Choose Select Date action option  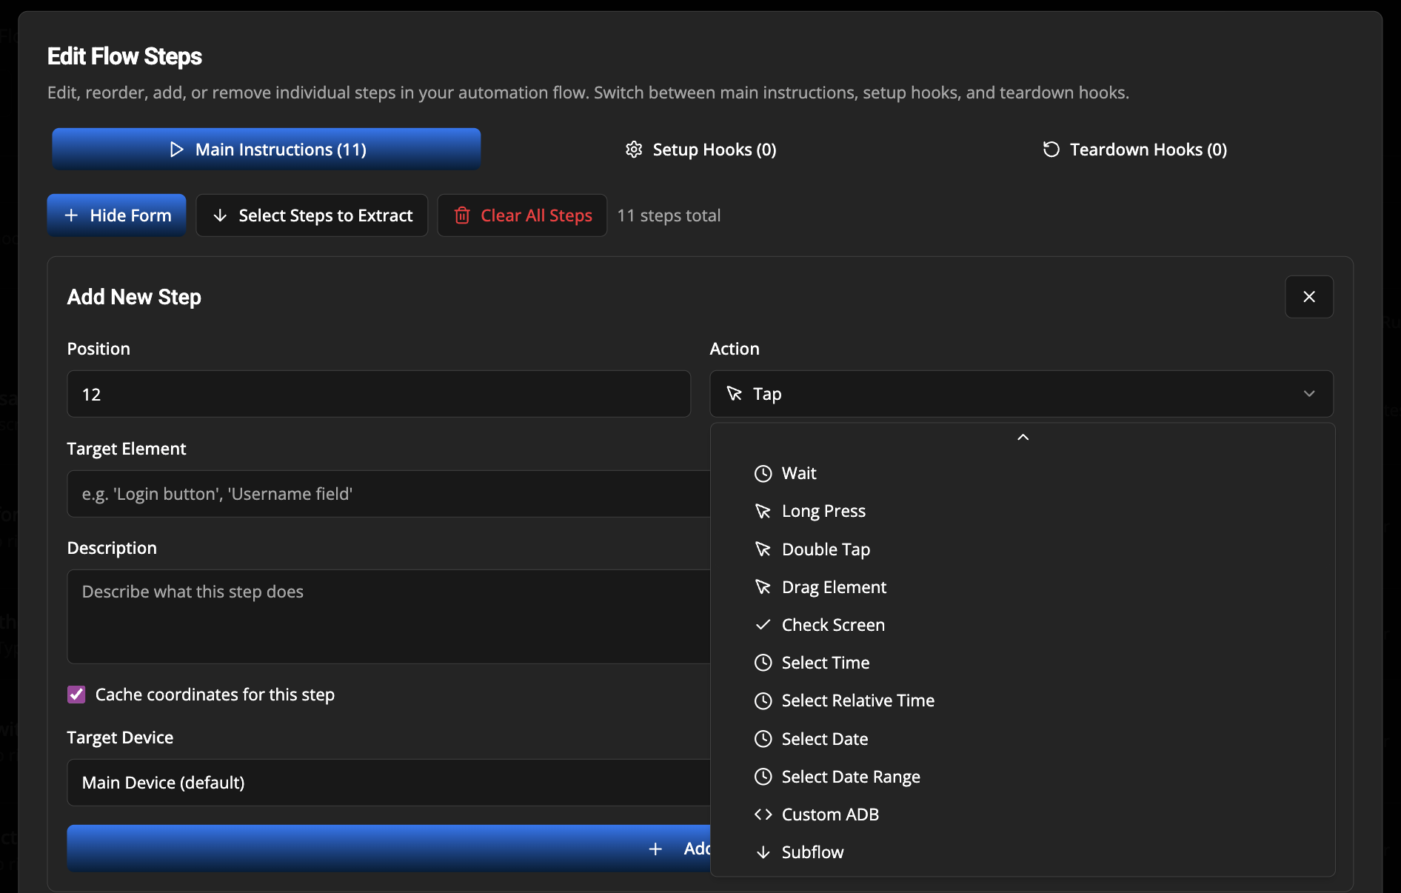click(x=1022, y=739)
